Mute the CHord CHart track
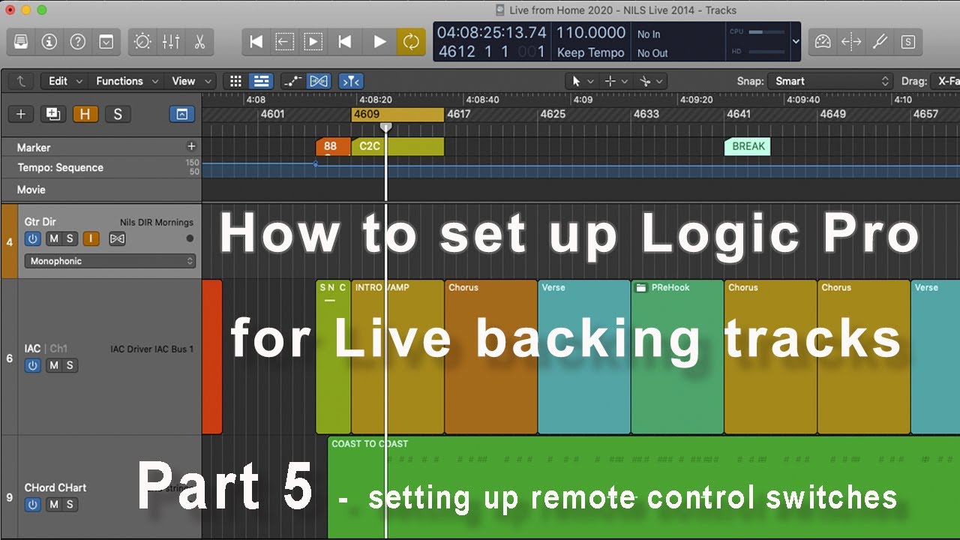This screenshot has width=960, height=540. (53, 505)
